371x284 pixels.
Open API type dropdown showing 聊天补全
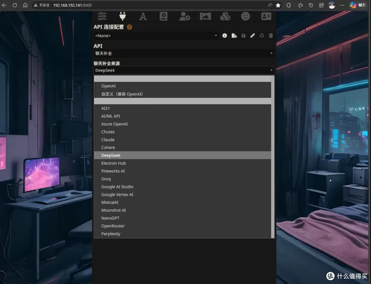[184, 53]
